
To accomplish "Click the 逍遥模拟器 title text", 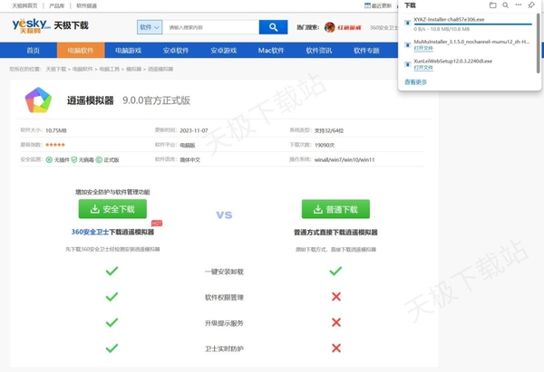I will coord(90,100).
